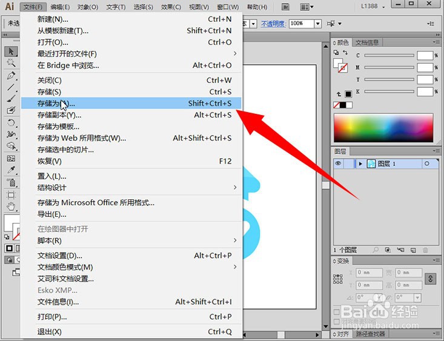Screen dimensions: 444x341
Task: Select the Selection arrow tool
Action: click(x=11, y=51)
